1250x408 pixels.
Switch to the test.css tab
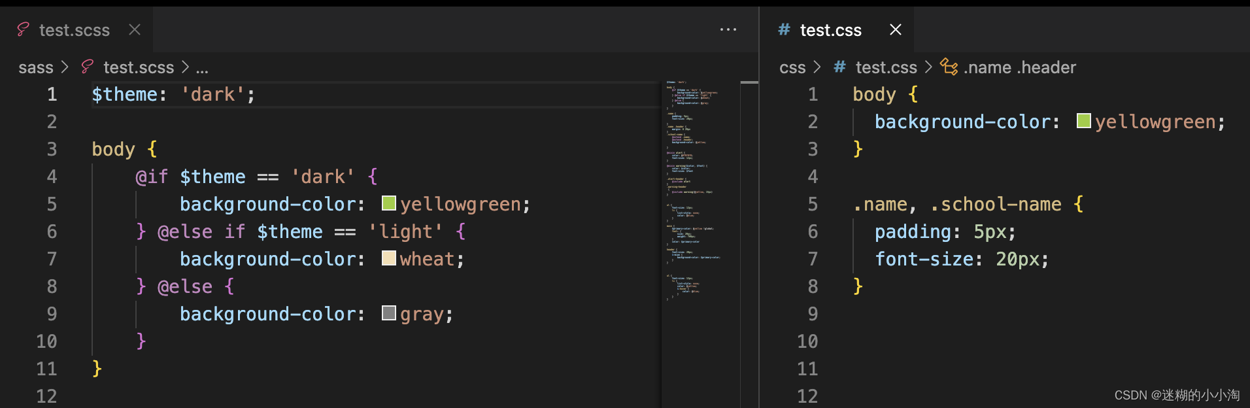[x=830, y=30]
